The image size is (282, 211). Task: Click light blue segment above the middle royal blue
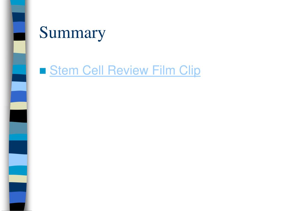(19, 86)
